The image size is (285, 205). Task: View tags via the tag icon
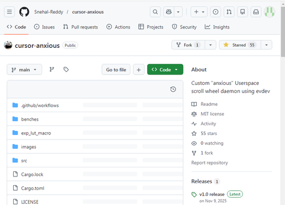coord(66,69)
